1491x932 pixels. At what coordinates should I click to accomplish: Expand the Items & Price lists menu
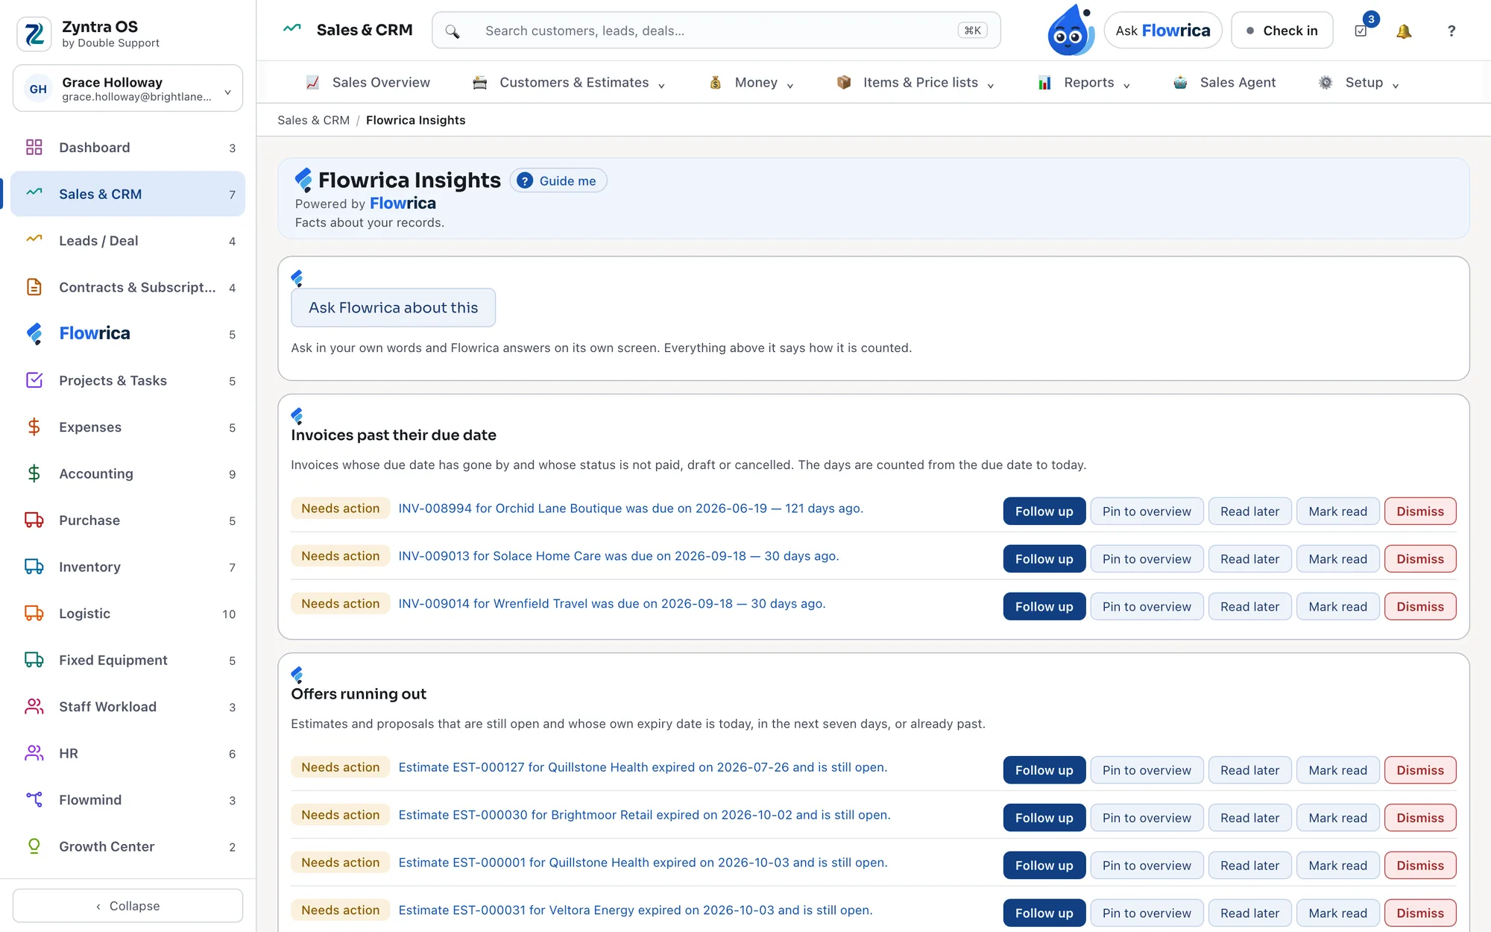[915, 83]
